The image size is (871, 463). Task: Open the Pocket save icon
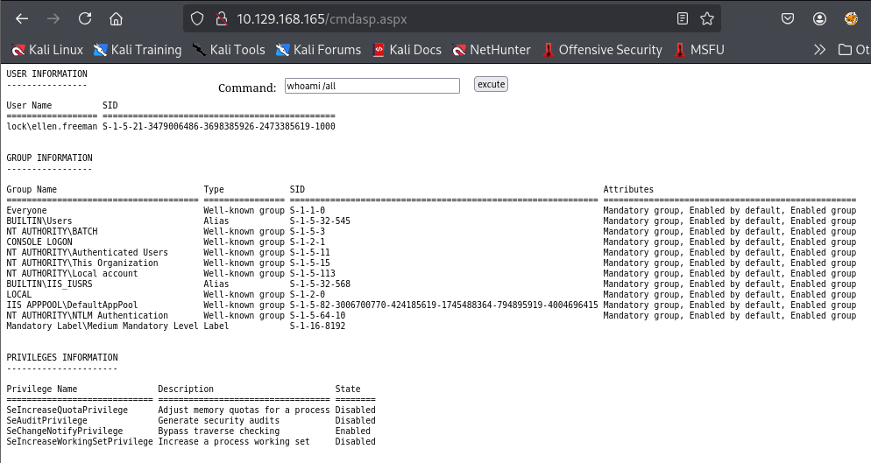[x=788, y=18]
